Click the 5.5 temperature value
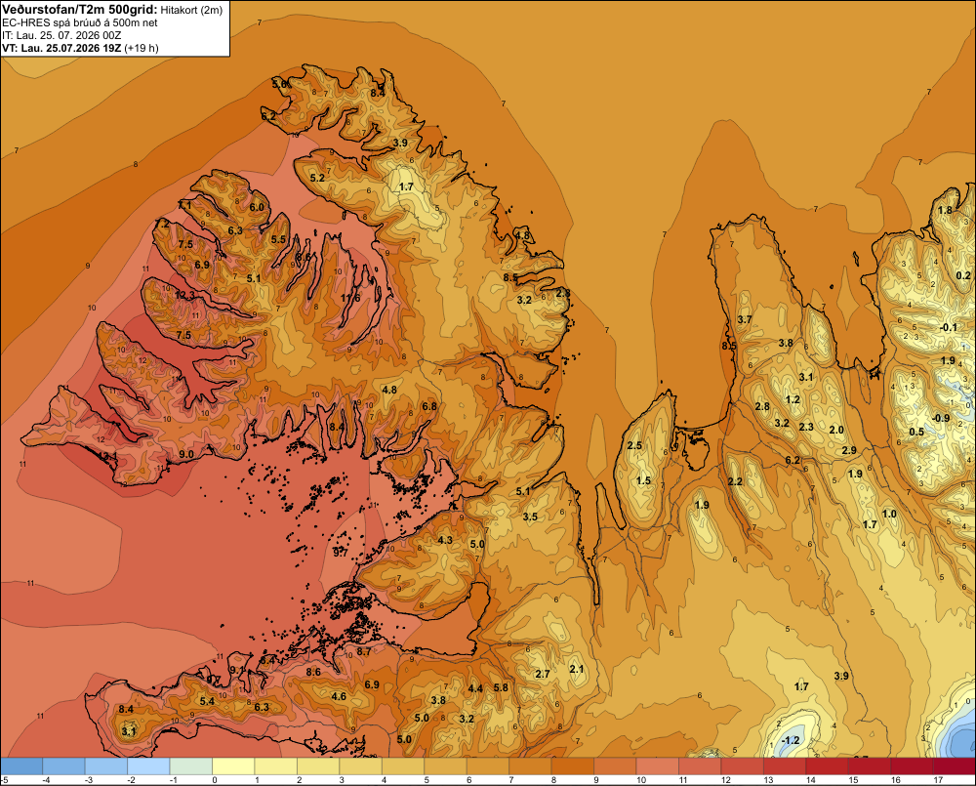The width and height of the screenshot is (976, 786). (x=278, y=239)
